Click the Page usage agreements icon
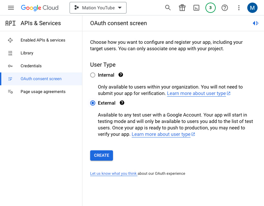The height and width of the screenshot is (206, 264). [10, 92]
